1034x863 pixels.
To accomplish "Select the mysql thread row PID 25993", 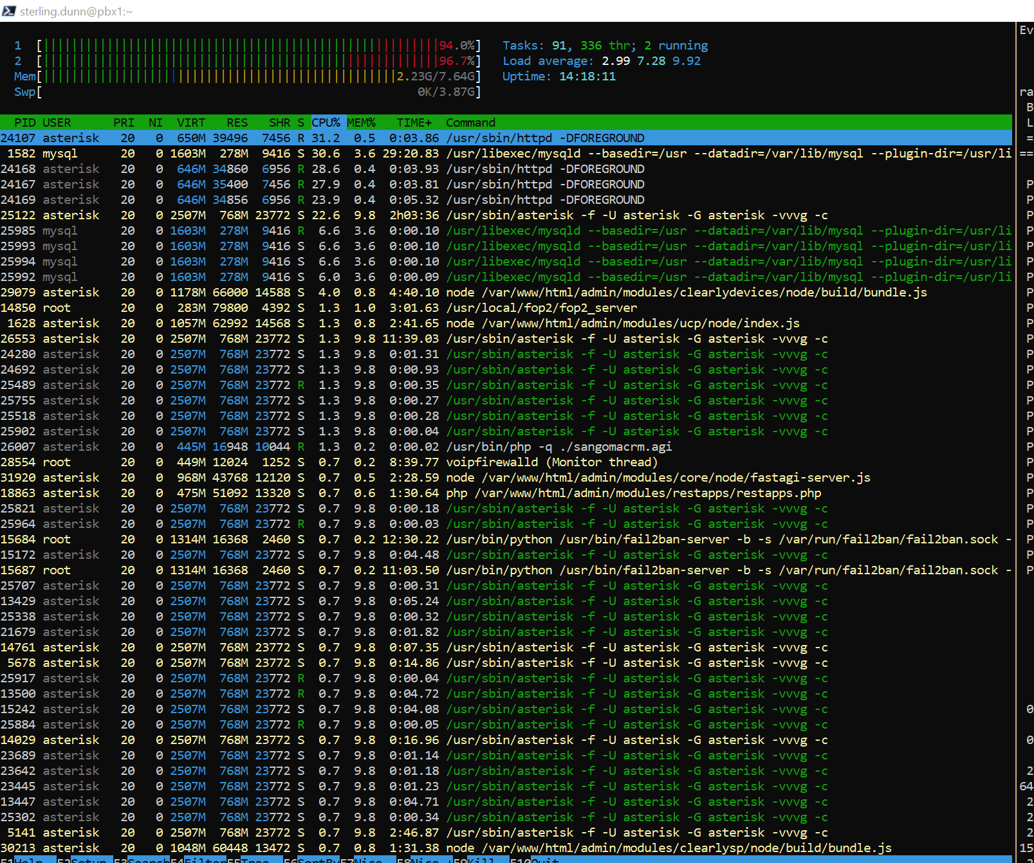I will tap(506, 246).
